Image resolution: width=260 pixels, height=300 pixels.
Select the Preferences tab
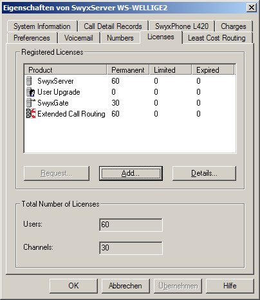[32, 38]
